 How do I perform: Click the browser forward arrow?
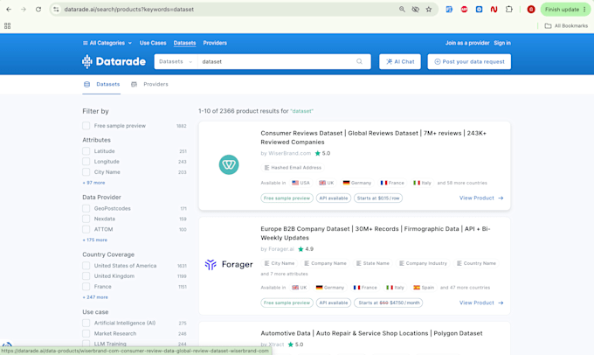coord(24,10)
